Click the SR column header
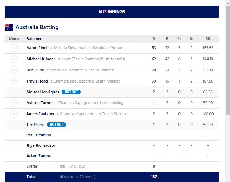 point(208,39)
